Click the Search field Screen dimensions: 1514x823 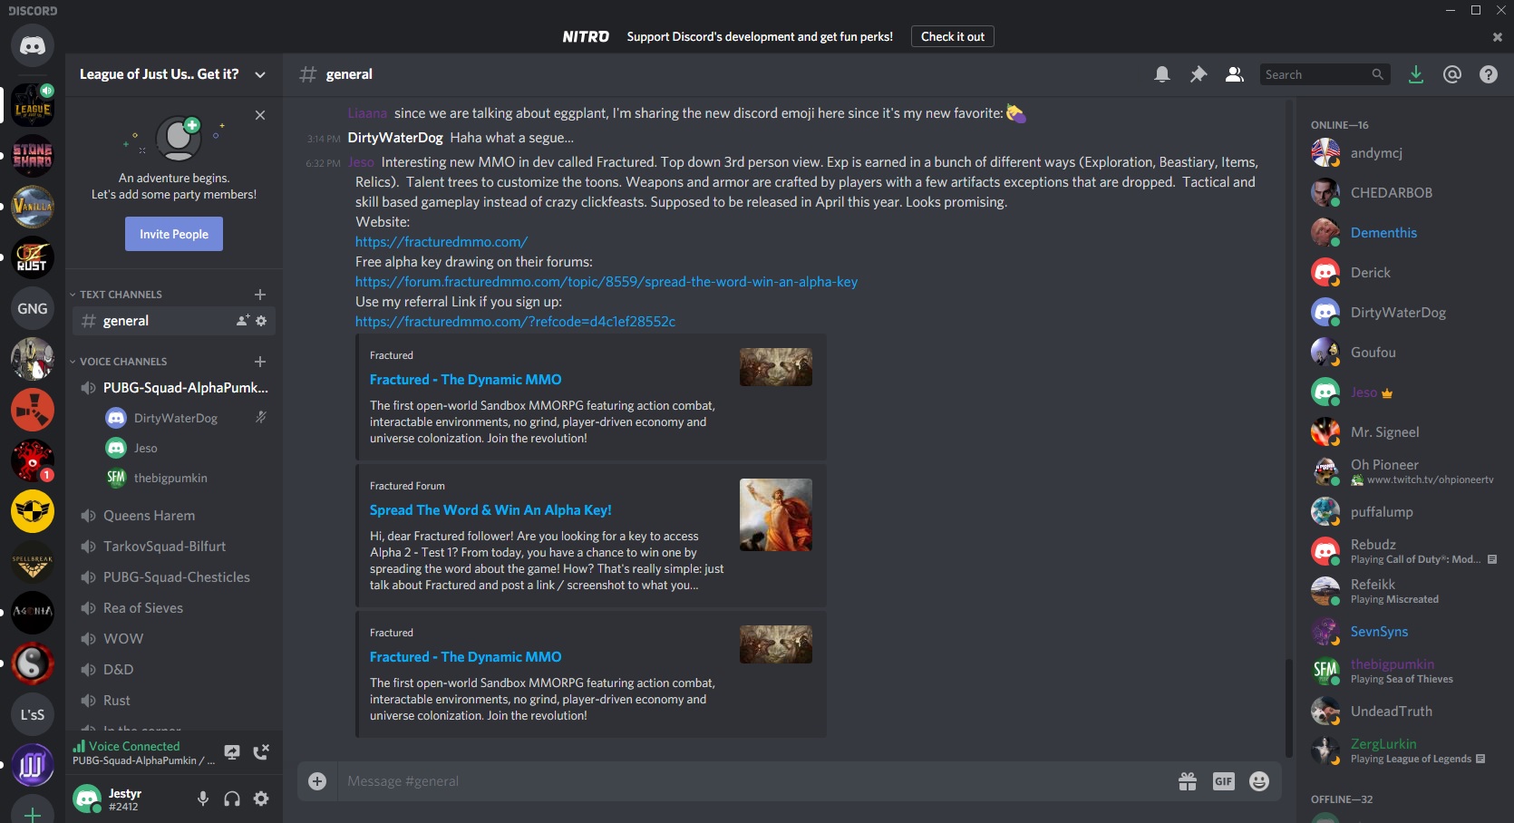point(1325,74)
